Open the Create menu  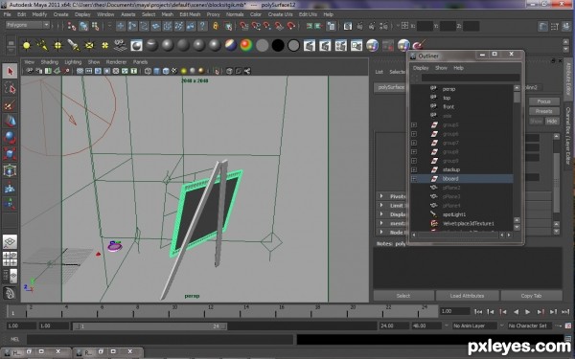(61, 14)
